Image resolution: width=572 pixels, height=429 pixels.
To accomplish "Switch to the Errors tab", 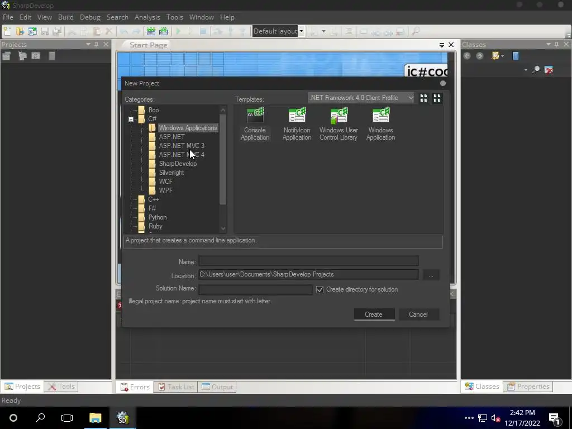I will (135, 387).
